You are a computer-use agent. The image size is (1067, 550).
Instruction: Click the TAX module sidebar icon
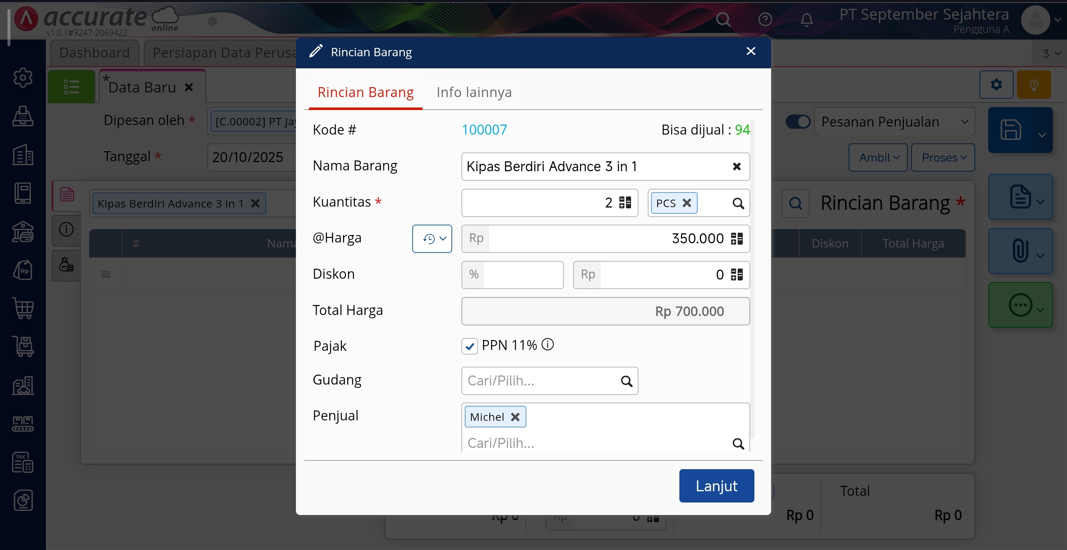23,462
